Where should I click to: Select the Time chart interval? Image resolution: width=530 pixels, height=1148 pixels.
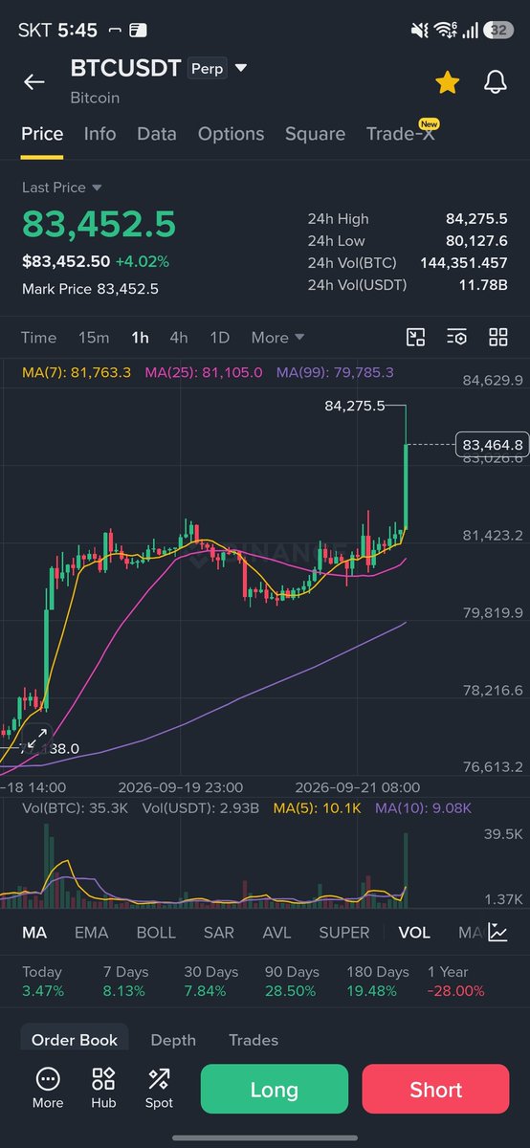click(x=39, y=338)
